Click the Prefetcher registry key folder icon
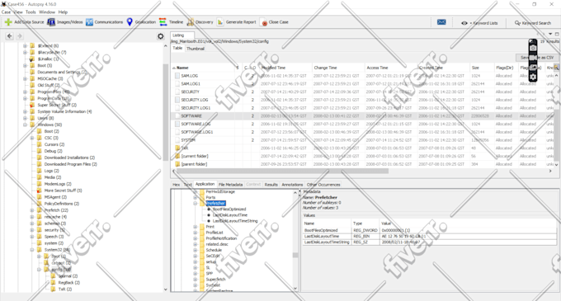The image size is (561, 301). coord(202,203)
